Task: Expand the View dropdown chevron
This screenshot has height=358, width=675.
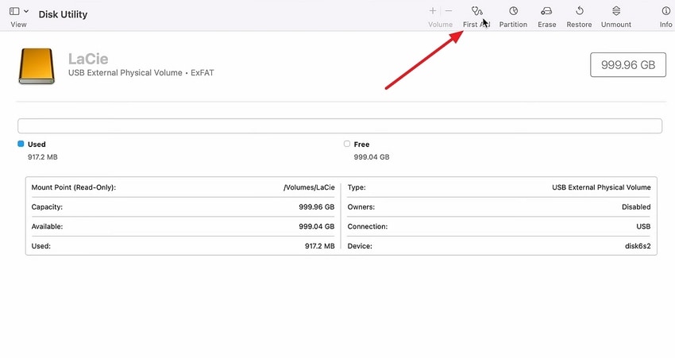Action: (26, 11)
